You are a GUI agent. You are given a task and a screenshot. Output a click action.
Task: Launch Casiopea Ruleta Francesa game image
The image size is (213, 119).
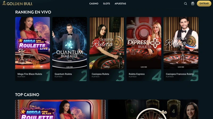pos(181,43)
